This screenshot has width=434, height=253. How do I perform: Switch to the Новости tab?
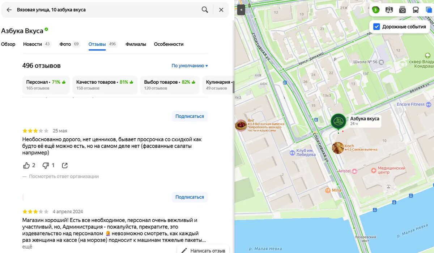37,44
